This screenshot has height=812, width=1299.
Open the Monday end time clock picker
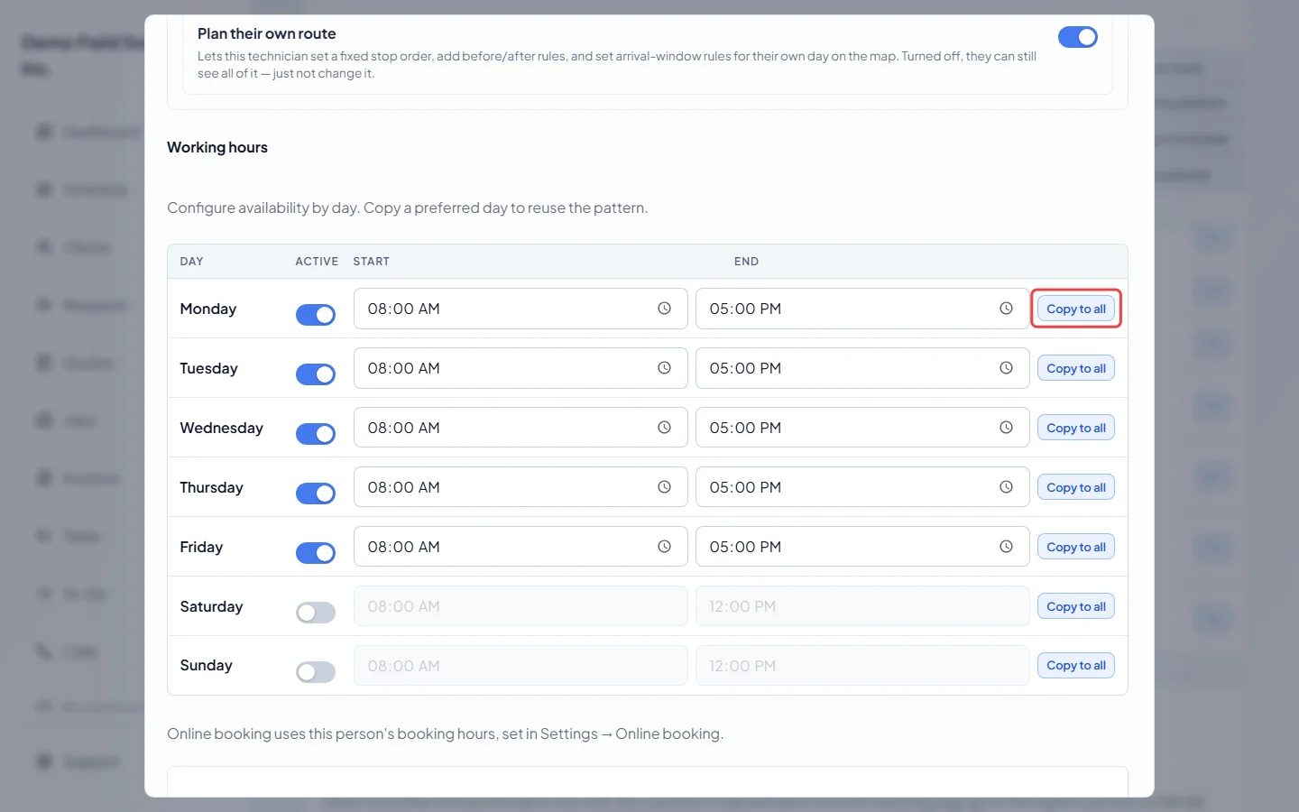click(x=1006, y=309)
